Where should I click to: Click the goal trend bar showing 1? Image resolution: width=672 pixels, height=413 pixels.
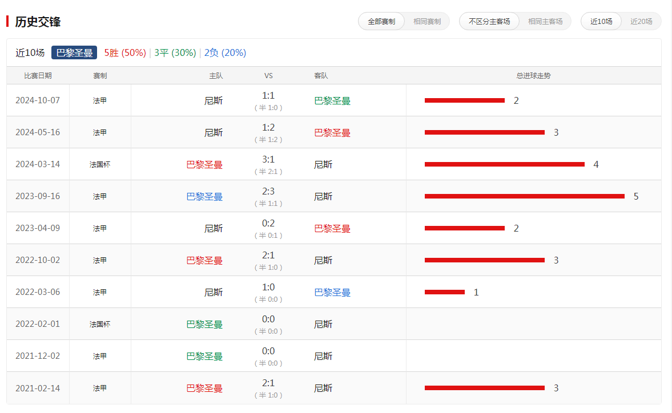coord(444,292)
